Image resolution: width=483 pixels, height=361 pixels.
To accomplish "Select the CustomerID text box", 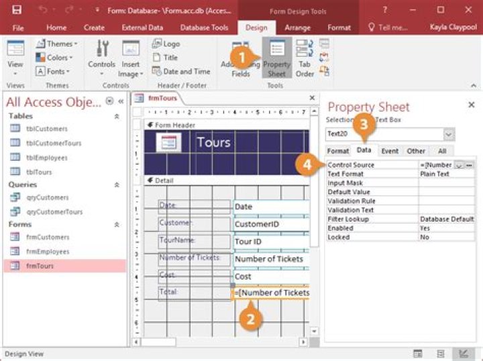I will pos(271,224).
